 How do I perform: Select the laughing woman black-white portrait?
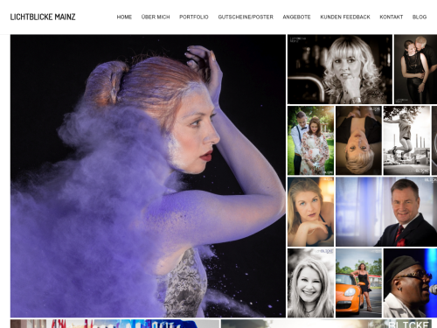pos(310,283)
